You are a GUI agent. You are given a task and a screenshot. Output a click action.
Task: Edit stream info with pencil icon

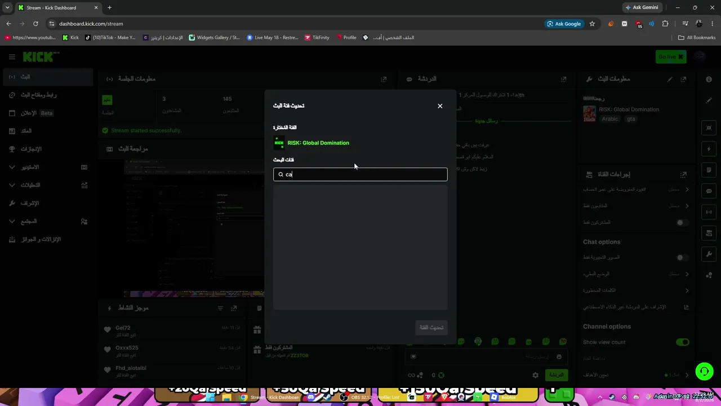[670, 80]
